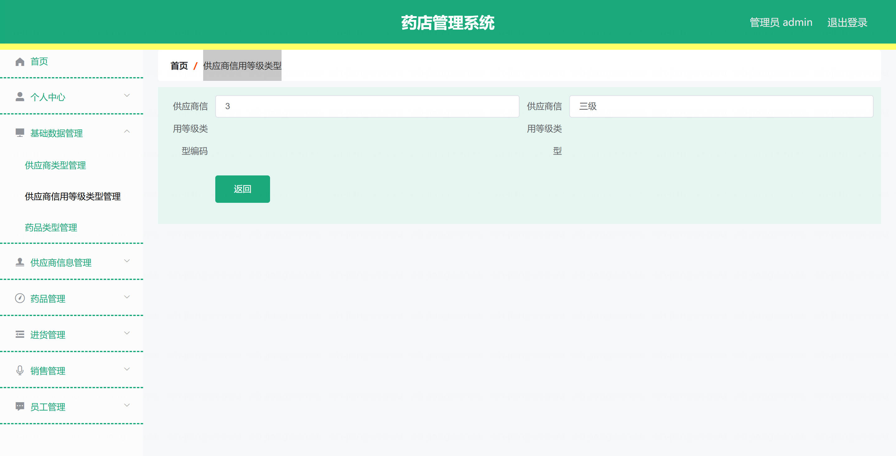Viewport: 896px width, 456px height.
Task: Expand the 药品管理 chevron
Action: coord(127,297)
